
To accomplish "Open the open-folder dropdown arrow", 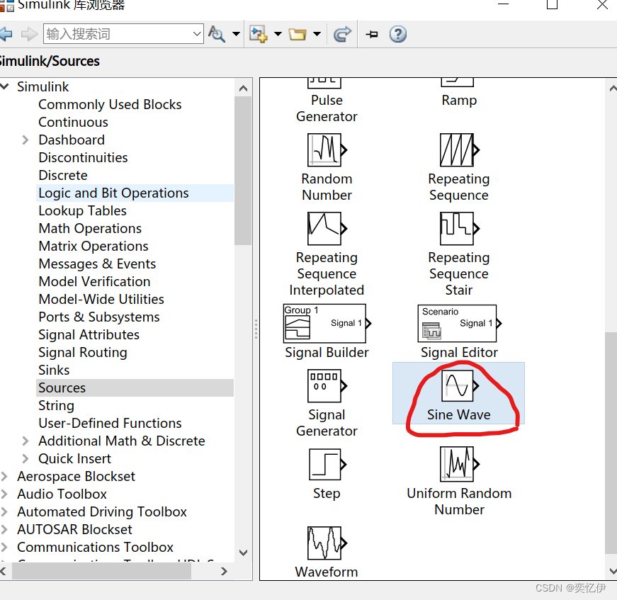I will pyautogui.click(x=317, y=34).
